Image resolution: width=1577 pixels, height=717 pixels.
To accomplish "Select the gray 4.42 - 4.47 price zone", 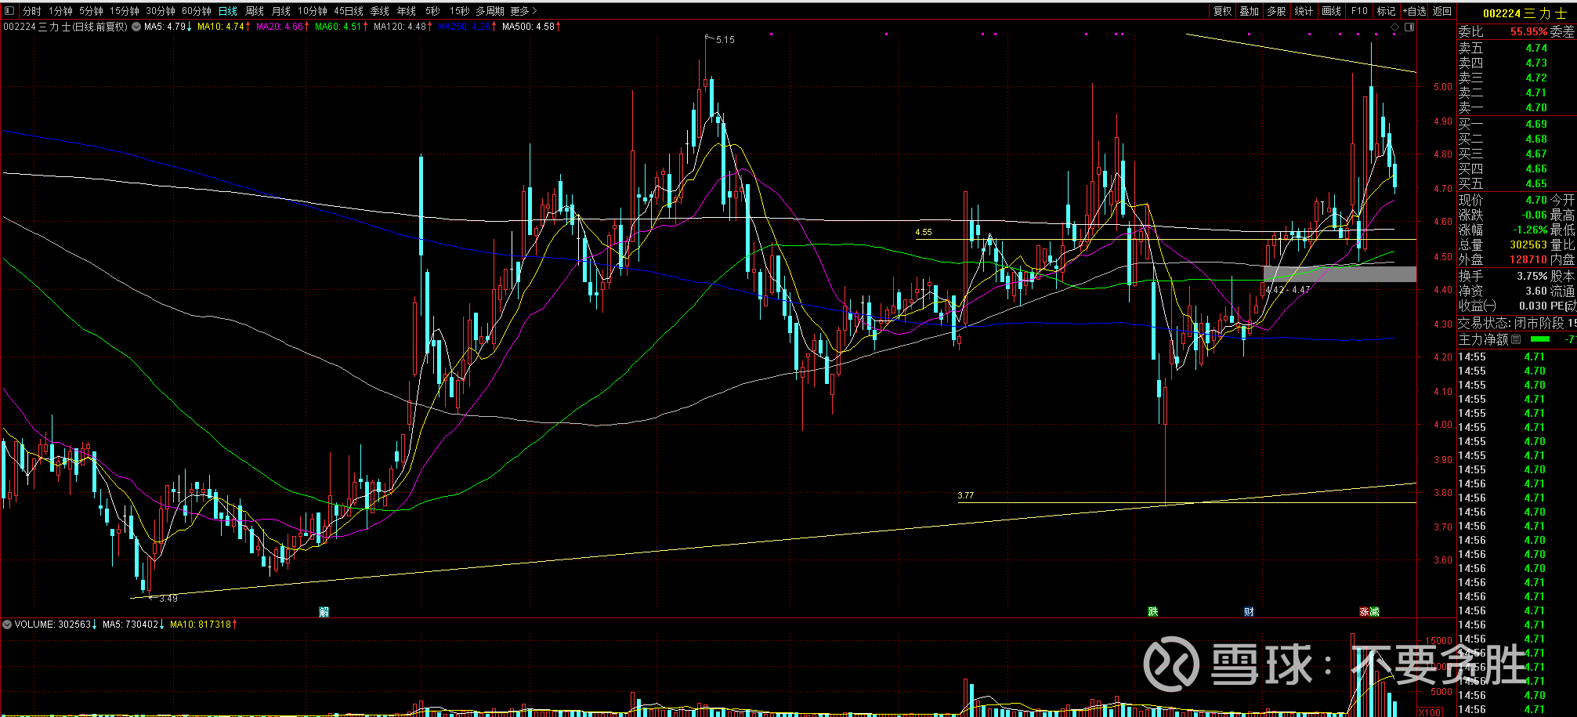I will [1340, 274].
